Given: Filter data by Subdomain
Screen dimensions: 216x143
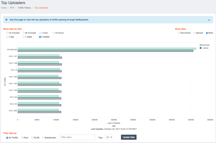Looking at the screenshot, I should coord(43,137).
